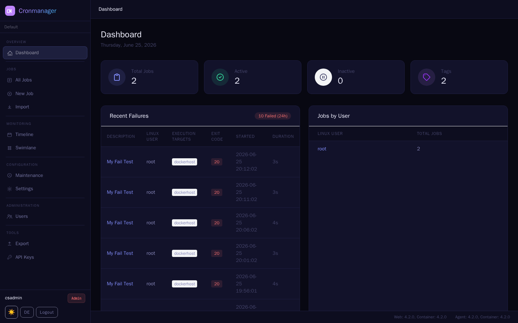
Task: Click the Users people icon
Action: pos(10,216)
